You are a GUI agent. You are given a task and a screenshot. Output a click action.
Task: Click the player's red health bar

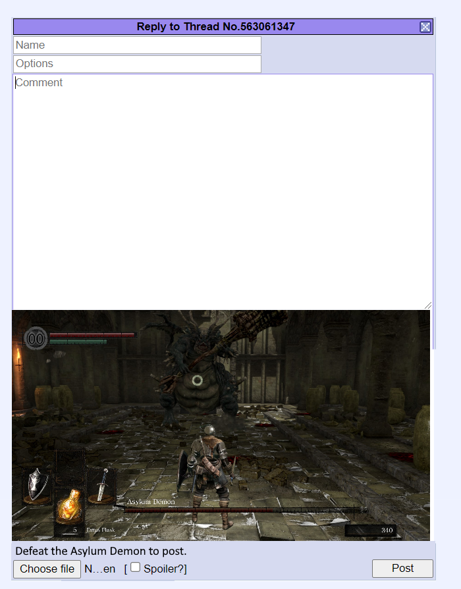click(x=92, y=335)
